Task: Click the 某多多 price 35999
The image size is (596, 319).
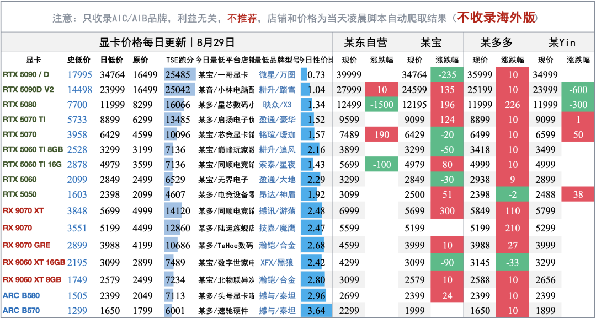Action: coord(480,75)
